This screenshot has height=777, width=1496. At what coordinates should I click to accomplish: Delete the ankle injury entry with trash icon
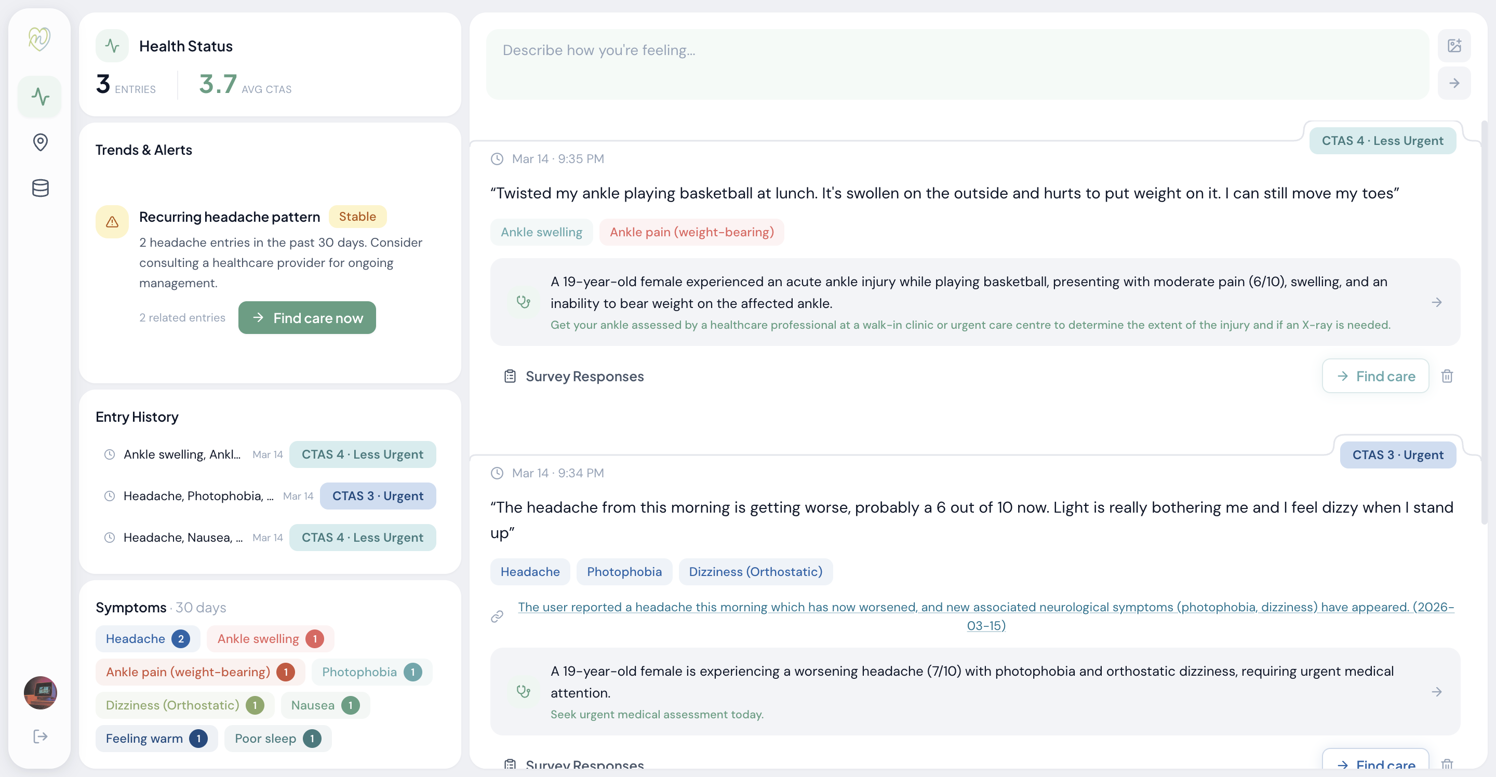click(x=1447, y=377)
